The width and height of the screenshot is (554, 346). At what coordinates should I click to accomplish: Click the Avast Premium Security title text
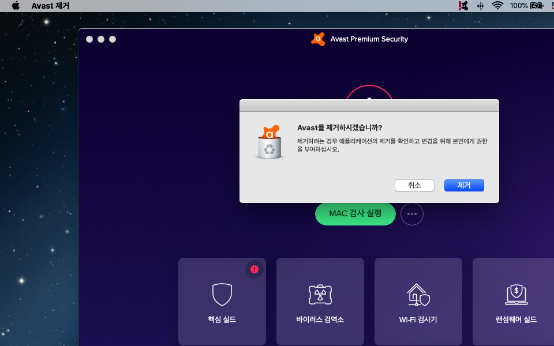point(369,39)
